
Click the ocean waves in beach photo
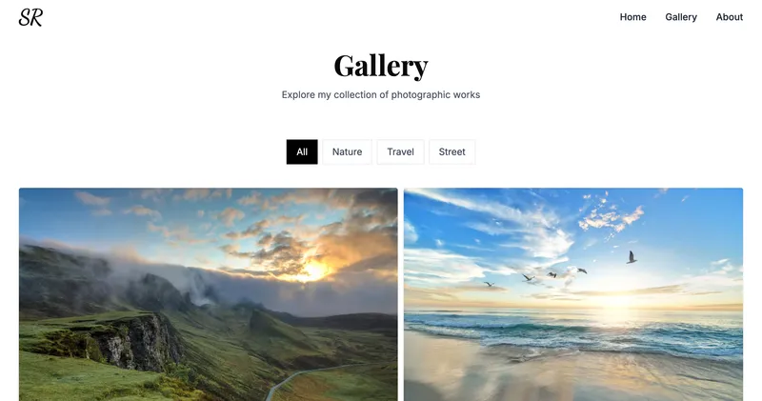[x=573, y=333]
